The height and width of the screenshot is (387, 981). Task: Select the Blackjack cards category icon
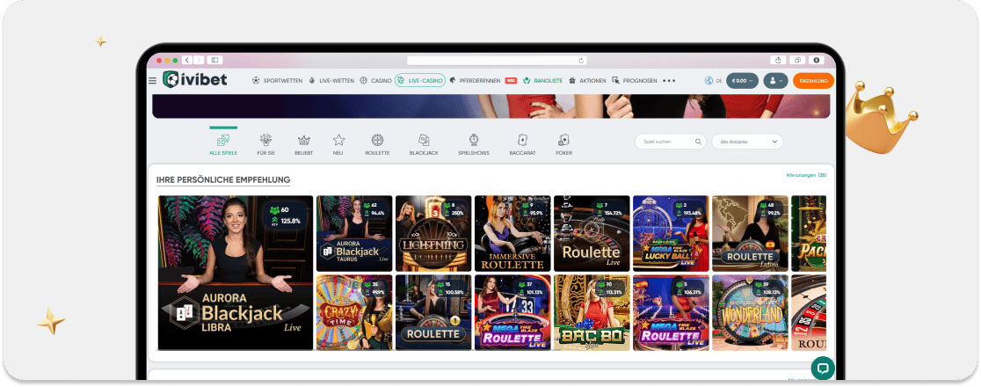point(424,140)
